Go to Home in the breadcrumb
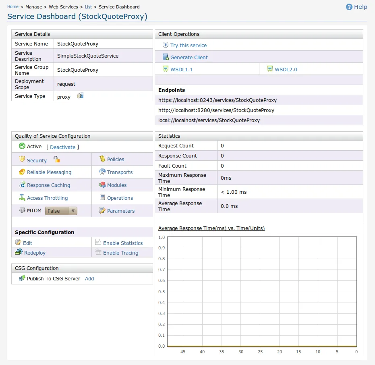This screenshot has width=375, height=365. click(x=13, y=7)
